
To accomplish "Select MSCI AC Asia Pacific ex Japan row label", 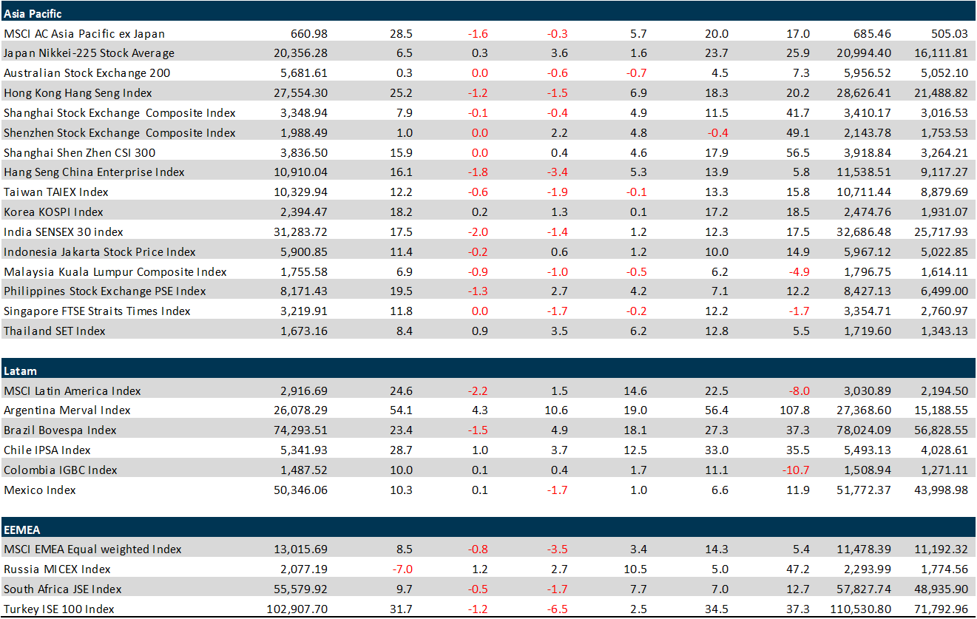I will point(84,34).
